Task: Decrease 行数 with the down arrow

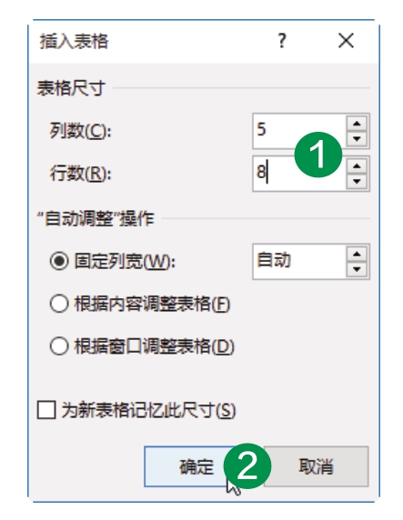Action: tap(357, 181)
